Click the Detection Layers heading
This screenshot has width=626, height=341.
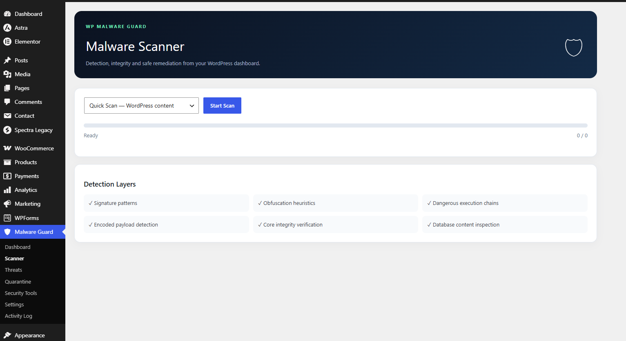(110, 184)
